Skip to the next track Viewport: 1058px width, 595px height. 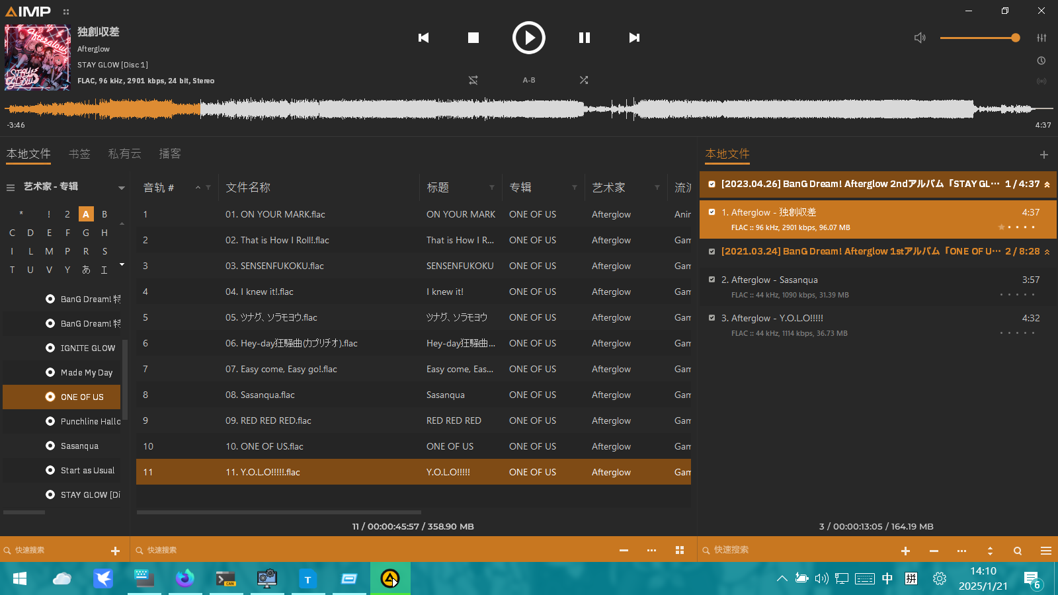[x=634, y=38]
